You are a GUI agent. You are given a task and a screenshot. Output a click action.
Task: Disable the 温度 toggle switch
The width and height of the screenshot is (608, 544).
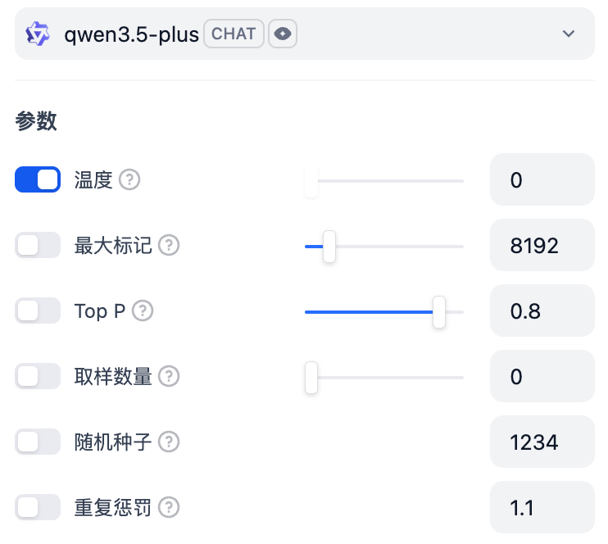[x=38, y=180]
